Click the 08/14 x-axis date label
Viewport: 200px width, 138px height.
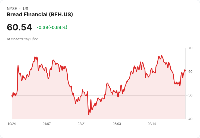(x=152, y=124)
